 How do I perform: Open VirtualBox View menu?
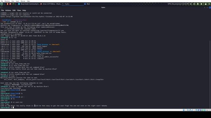tap(13, 1)
